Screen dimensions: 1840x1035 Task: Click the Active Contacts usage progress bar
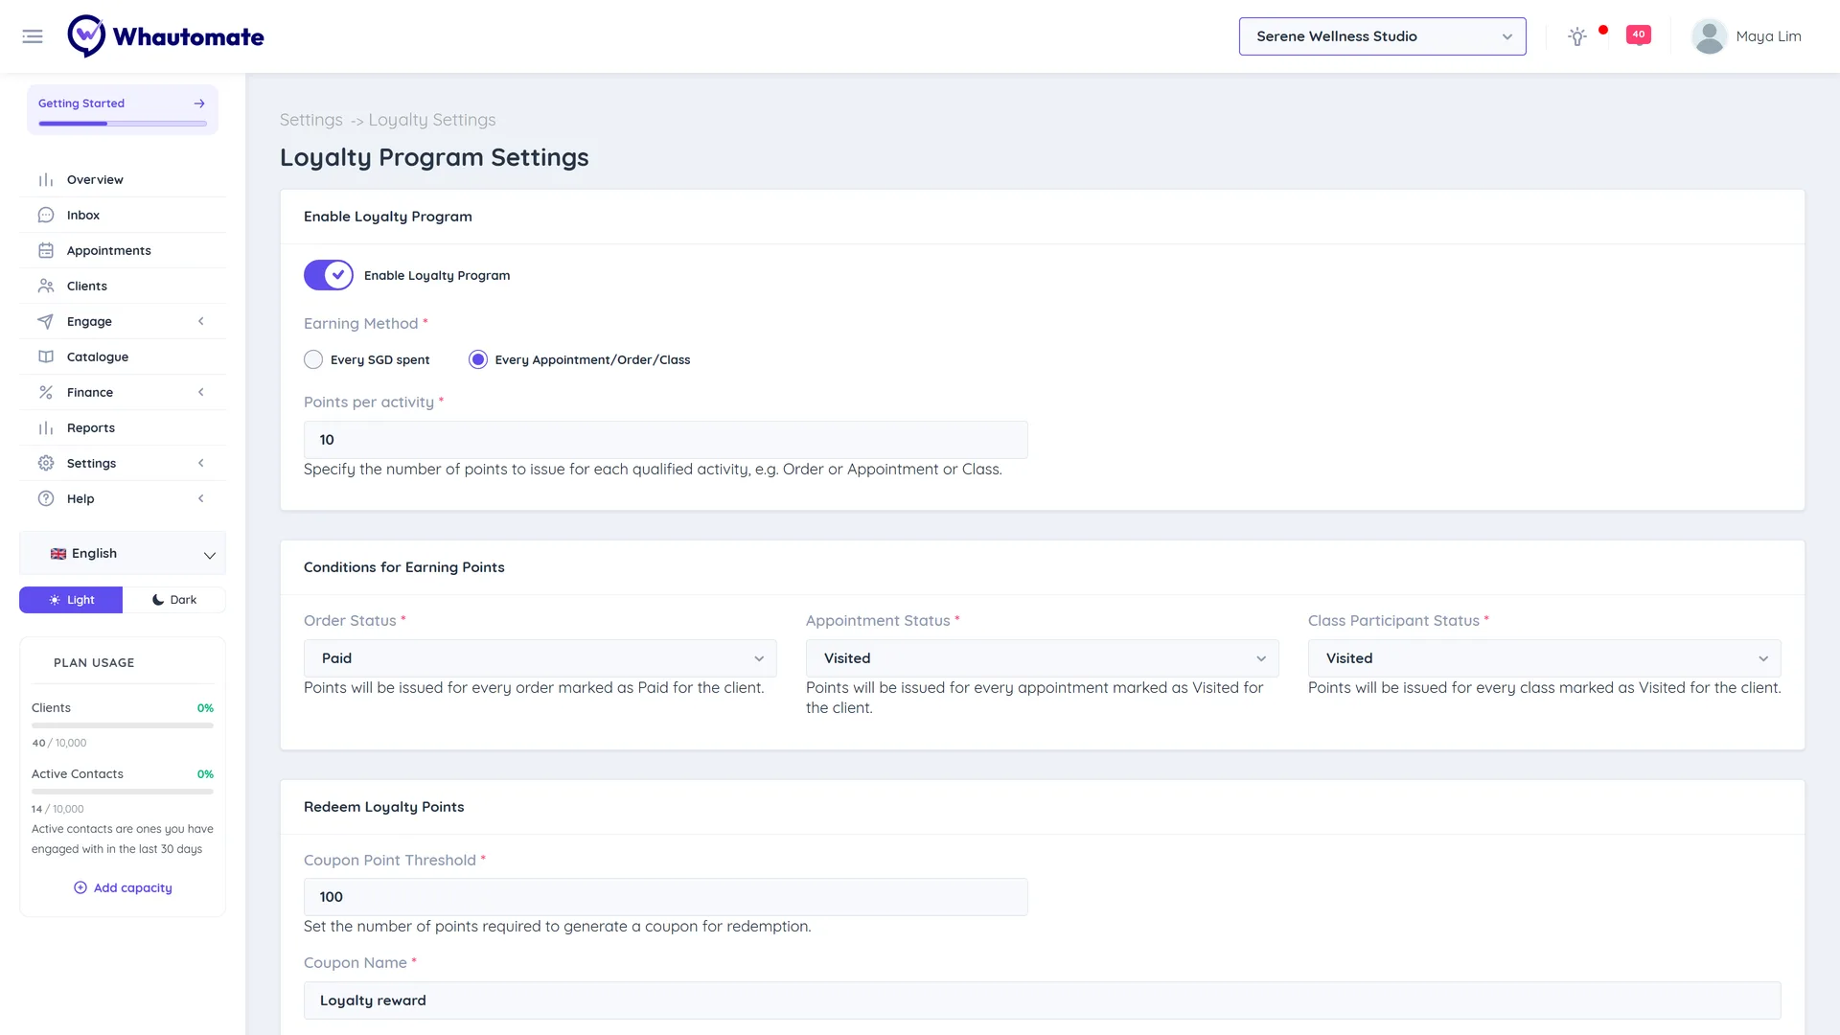tap(123, 792)
